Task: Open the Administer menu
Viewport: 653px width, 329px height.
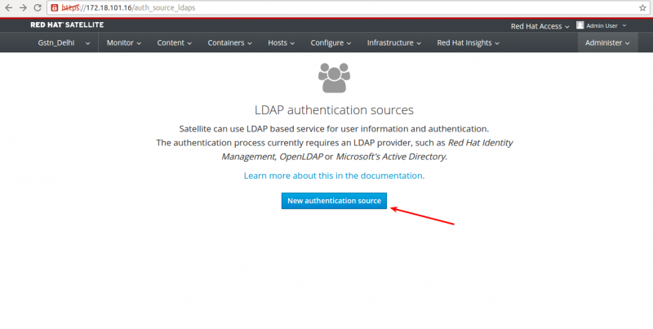Action: click(607, 43)
